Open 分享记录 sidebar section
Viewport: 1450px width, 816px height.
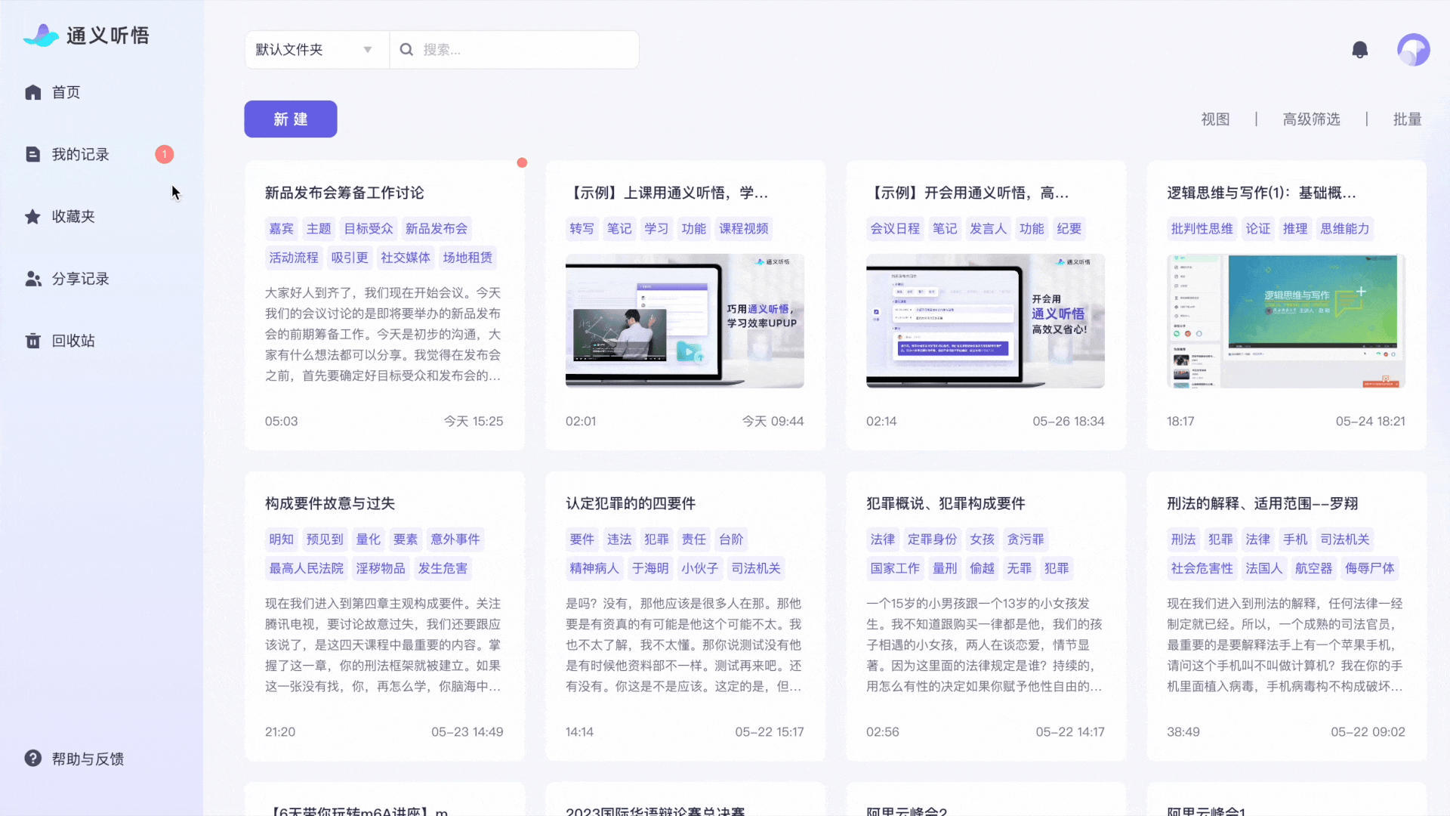(x=81, y=278)
